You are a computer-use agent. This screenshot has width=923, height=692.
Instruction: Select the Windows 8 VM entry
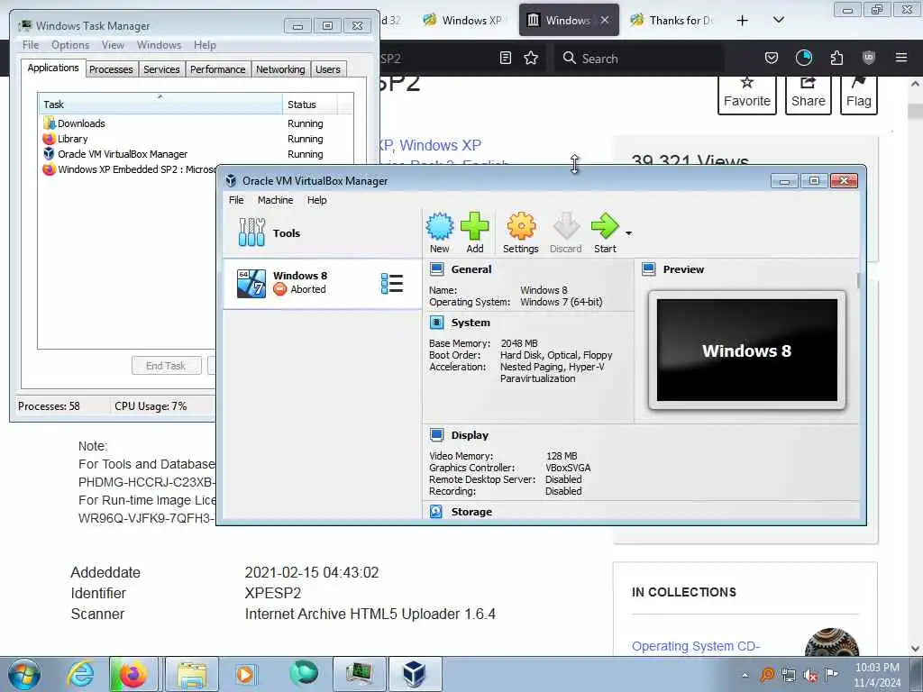pyautogui.click(x=322, y=283)
